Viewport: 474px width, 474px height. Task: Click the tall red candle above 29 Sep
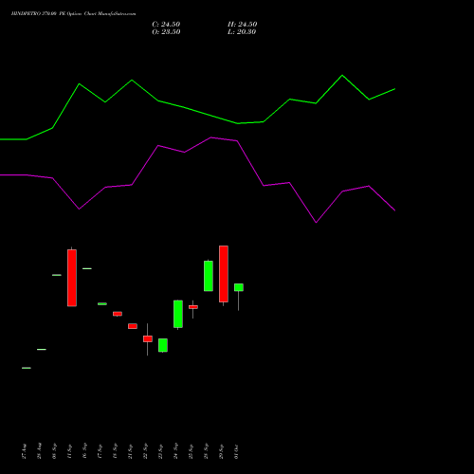coord(224,274)
